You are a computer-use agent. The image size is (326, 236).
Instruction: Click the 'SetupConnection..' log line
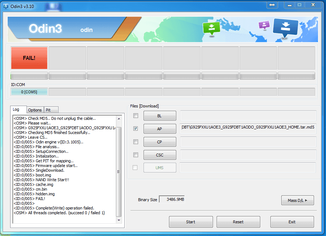pos(41,151)
